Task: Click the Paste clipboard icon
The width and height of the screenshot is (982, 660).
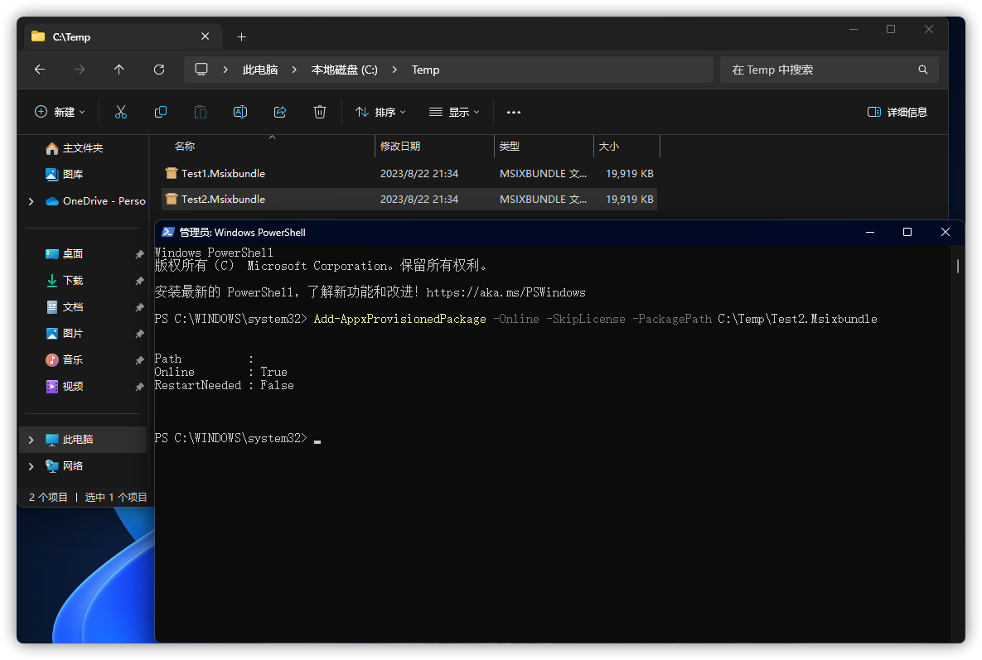Action: pyautogui.click(x=201, y=112)
